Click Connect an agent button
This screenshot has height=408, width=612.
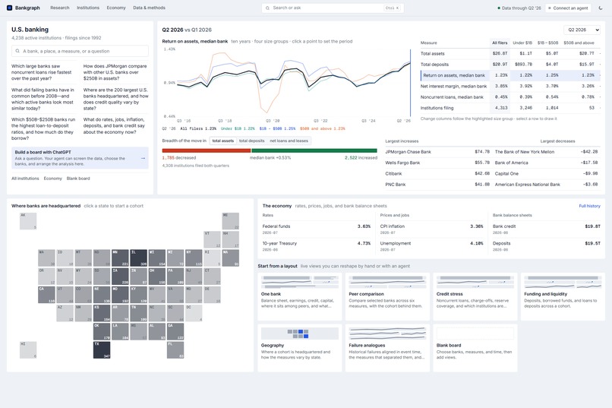(568, 8)
